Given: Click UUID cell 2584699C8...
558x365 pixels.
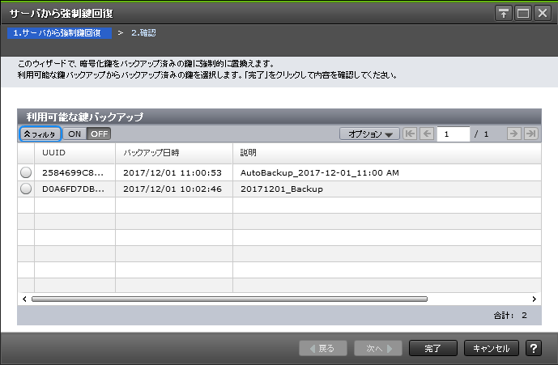Looking at the screenshot, I should click(73, 173).
